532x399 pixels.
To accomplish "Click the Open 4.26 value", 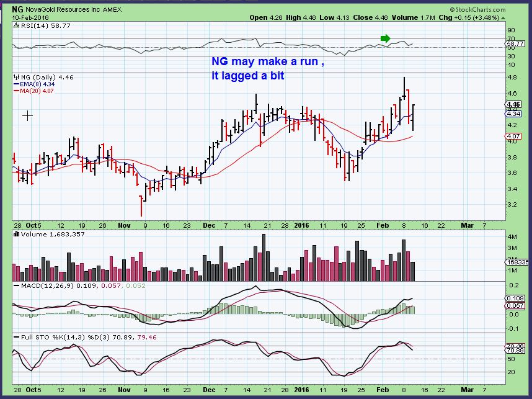I will click(x=266, y=17).
